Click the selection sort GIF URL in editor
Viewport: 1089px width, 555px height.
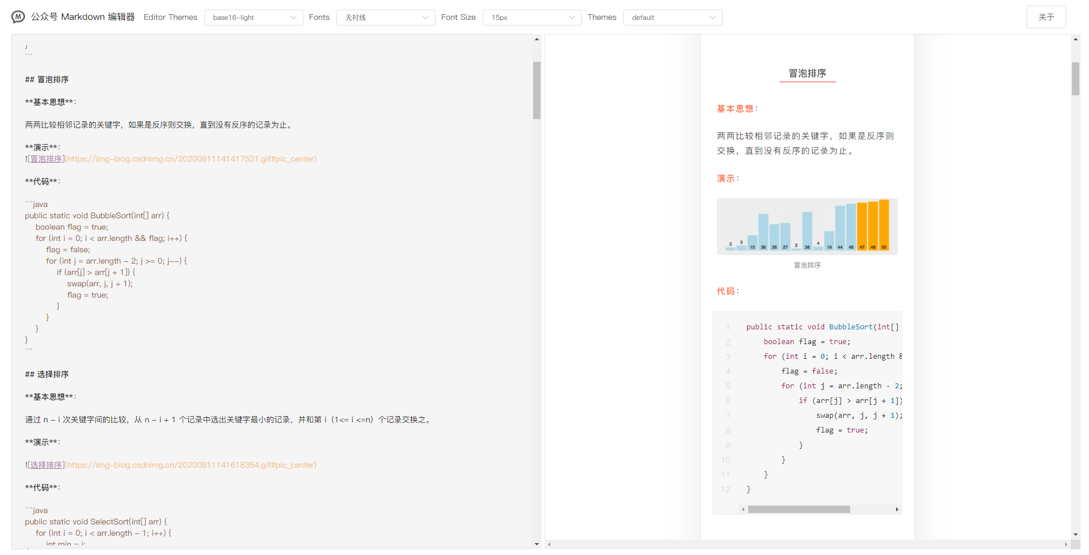191,465
